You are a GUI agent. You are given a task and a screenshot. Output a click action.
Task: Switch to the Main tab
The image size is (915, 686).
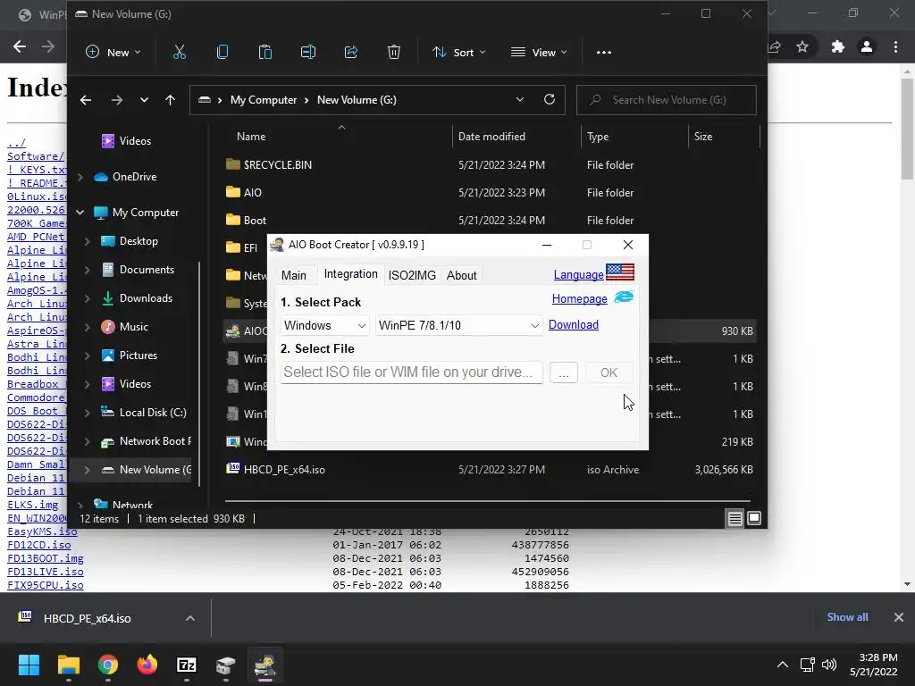pyautogui.click(x=293, y=275)
